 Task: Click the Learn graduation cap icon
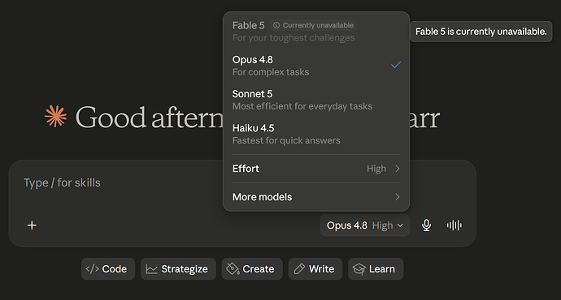[x=359, y=269]
